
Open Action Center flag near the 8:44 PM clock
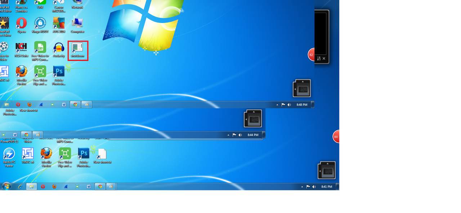coord(234,135)
